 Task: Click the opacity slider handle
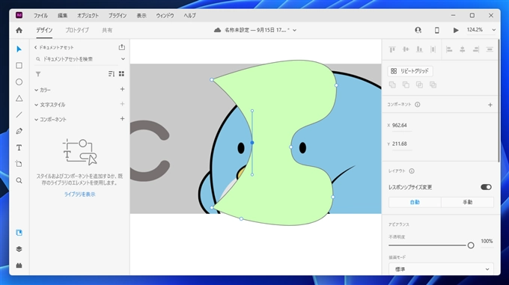[471, 245]
